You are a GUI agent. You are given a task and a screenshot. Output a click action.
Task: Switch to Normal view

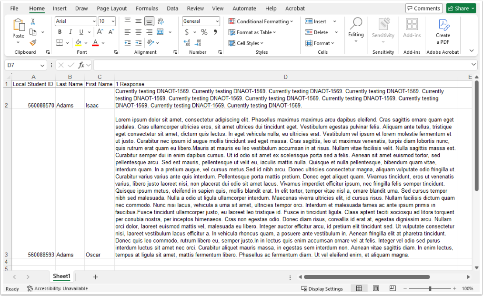tap(359, 288)
